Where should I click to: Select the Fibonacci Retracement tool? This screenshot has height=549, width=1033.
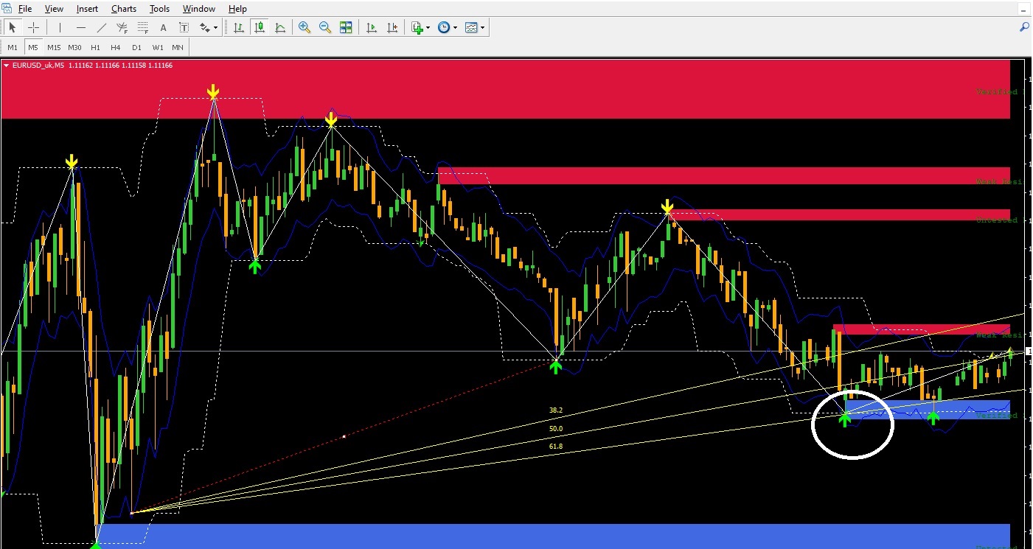pos(143,27)
